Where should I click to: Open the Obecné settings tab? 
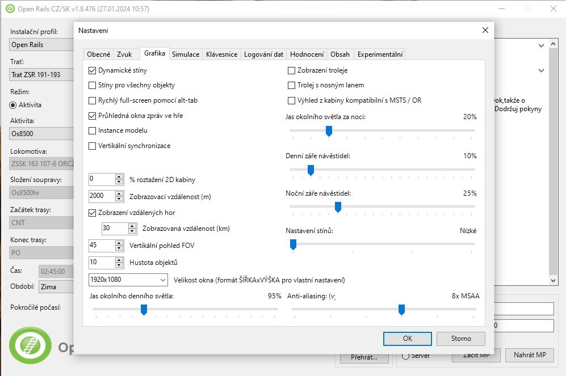98,54
